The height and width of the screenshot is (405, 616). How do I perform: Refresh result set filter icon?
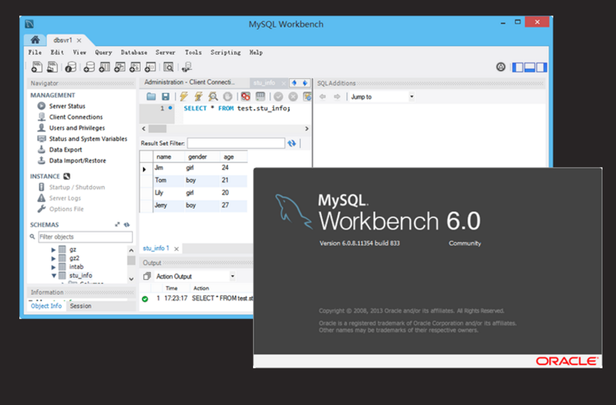[291, 144]
